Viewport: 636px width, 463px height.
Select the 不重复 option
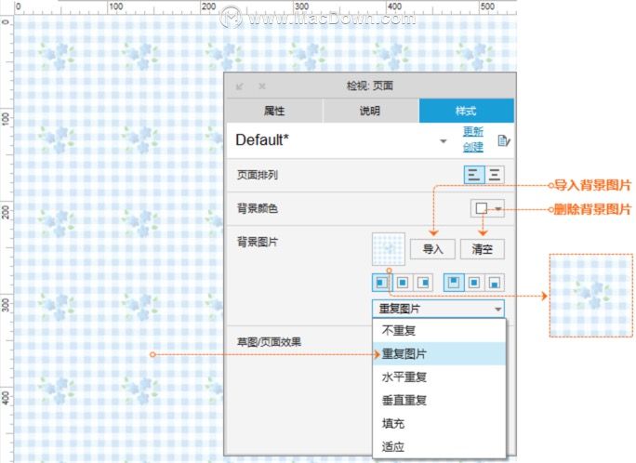[x=439, y=330]
